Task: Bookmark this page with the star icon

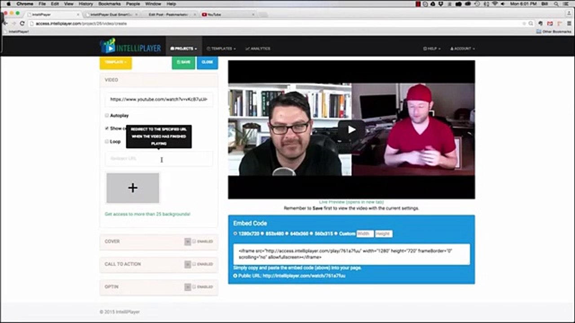Action: pos(524,23)
